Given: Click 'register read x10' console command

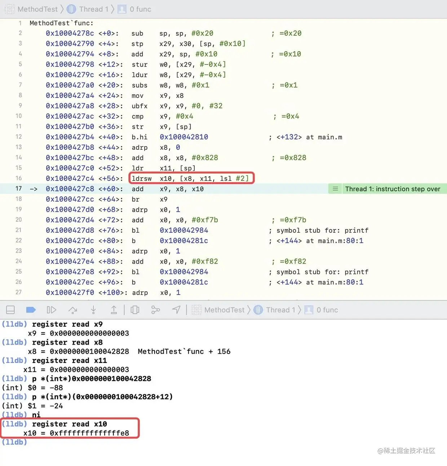Looking at the screenshot, I should 70,424.
